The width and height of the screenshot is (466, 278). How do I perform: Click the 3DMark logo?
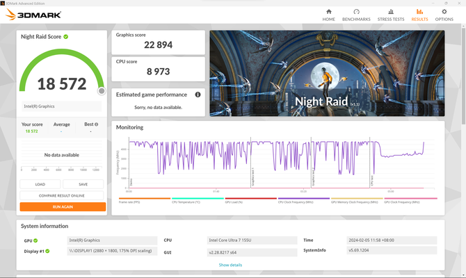[x=33, y=15]
